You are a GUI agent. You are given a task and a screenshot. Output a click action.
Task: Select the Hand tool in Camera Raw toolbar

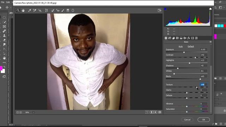(23, 10)
